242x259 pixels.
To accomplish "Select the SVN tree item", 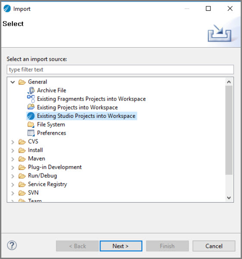I will click(x=33, y=193).
